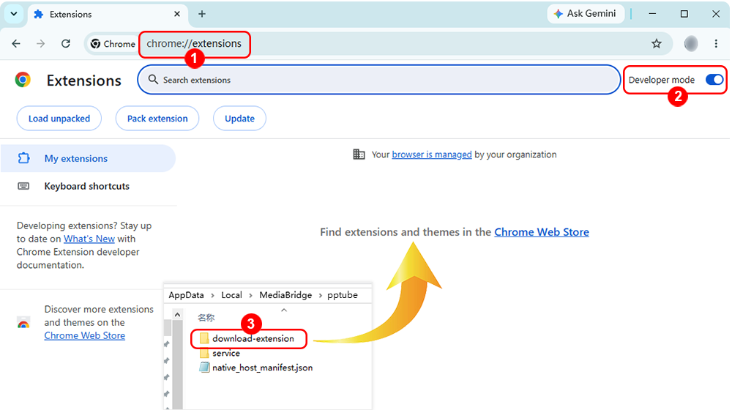Image resolution: width=732 pixels, height=410 pixels.
Task: Select the service folder
Action: pyautogui.click(x=220, y=353)
